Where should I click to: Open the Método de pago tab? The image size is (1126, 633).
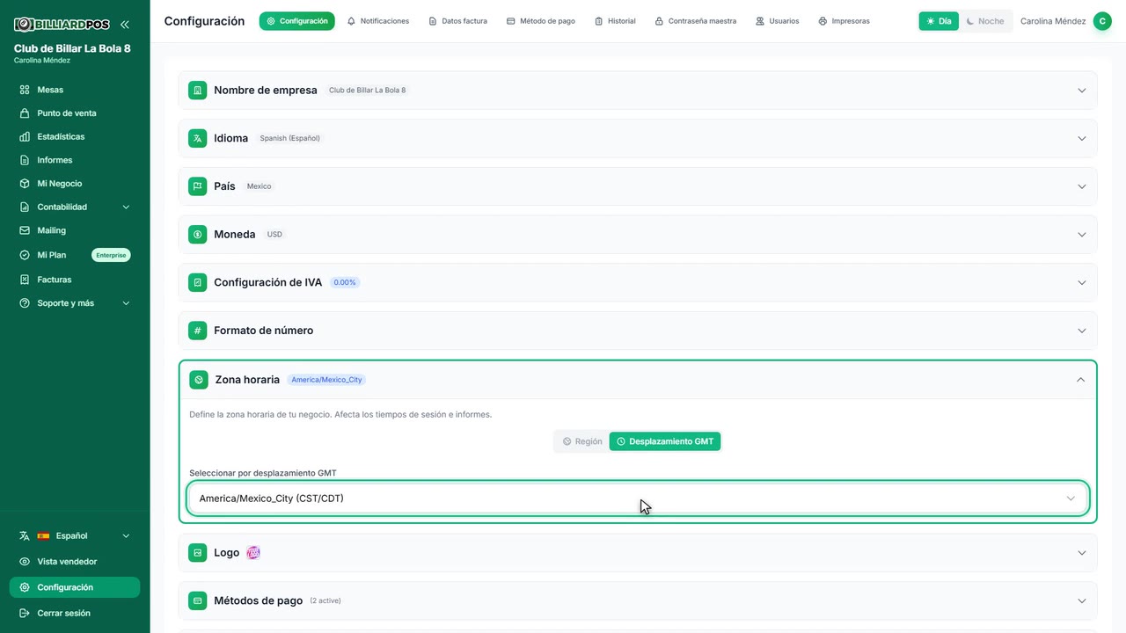point(541,21)
